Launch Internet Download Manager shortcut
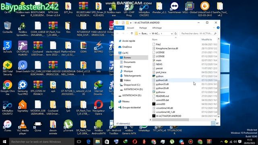Image resolution: width=258 pixels, height=145 pixels. pyautogui.click(x=98, y=88)
